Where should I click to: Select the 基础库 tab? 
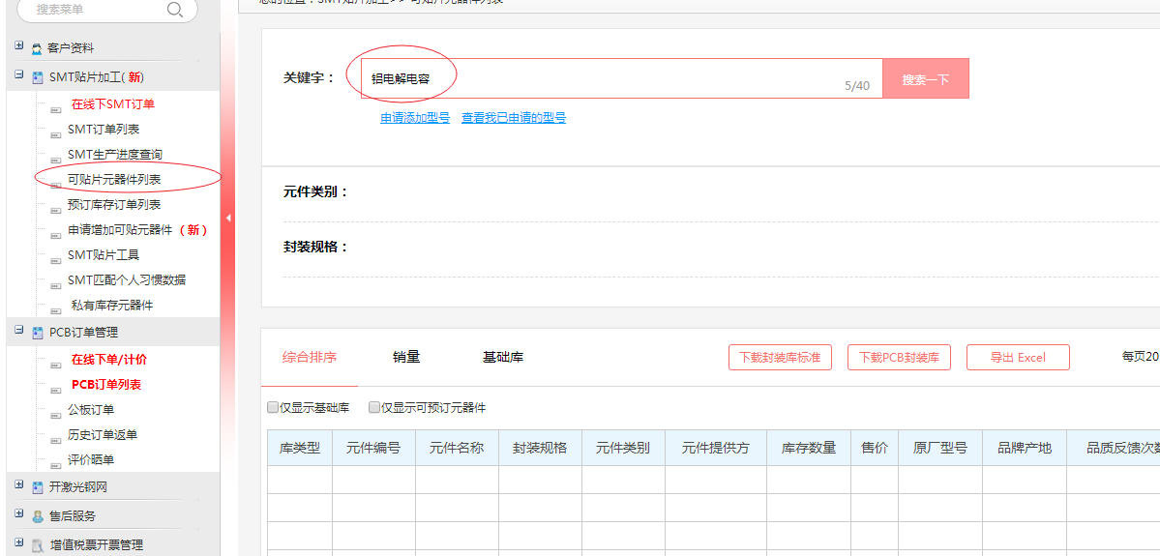tap(503, 357)
